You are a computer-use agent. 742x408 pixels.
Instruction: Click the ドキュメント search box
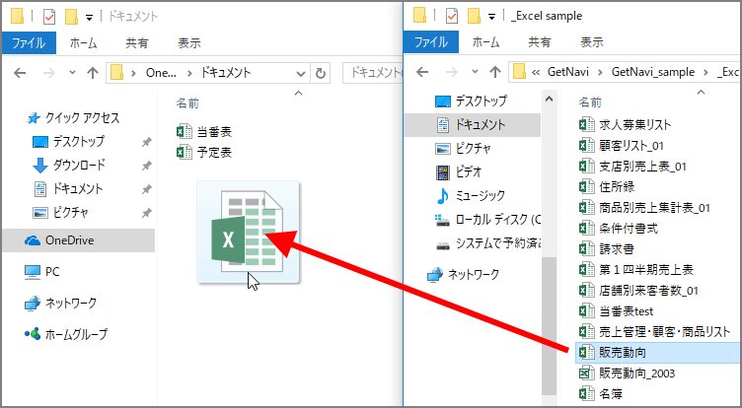[x=373, y=73]
